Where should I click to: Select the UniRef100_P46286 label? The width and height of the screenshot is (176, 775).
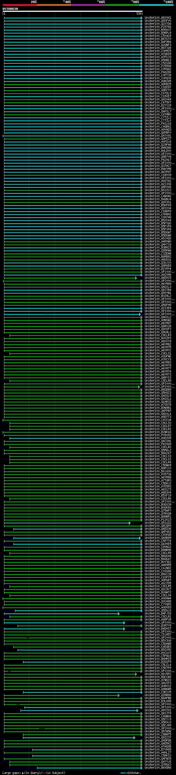coord(158,72)
